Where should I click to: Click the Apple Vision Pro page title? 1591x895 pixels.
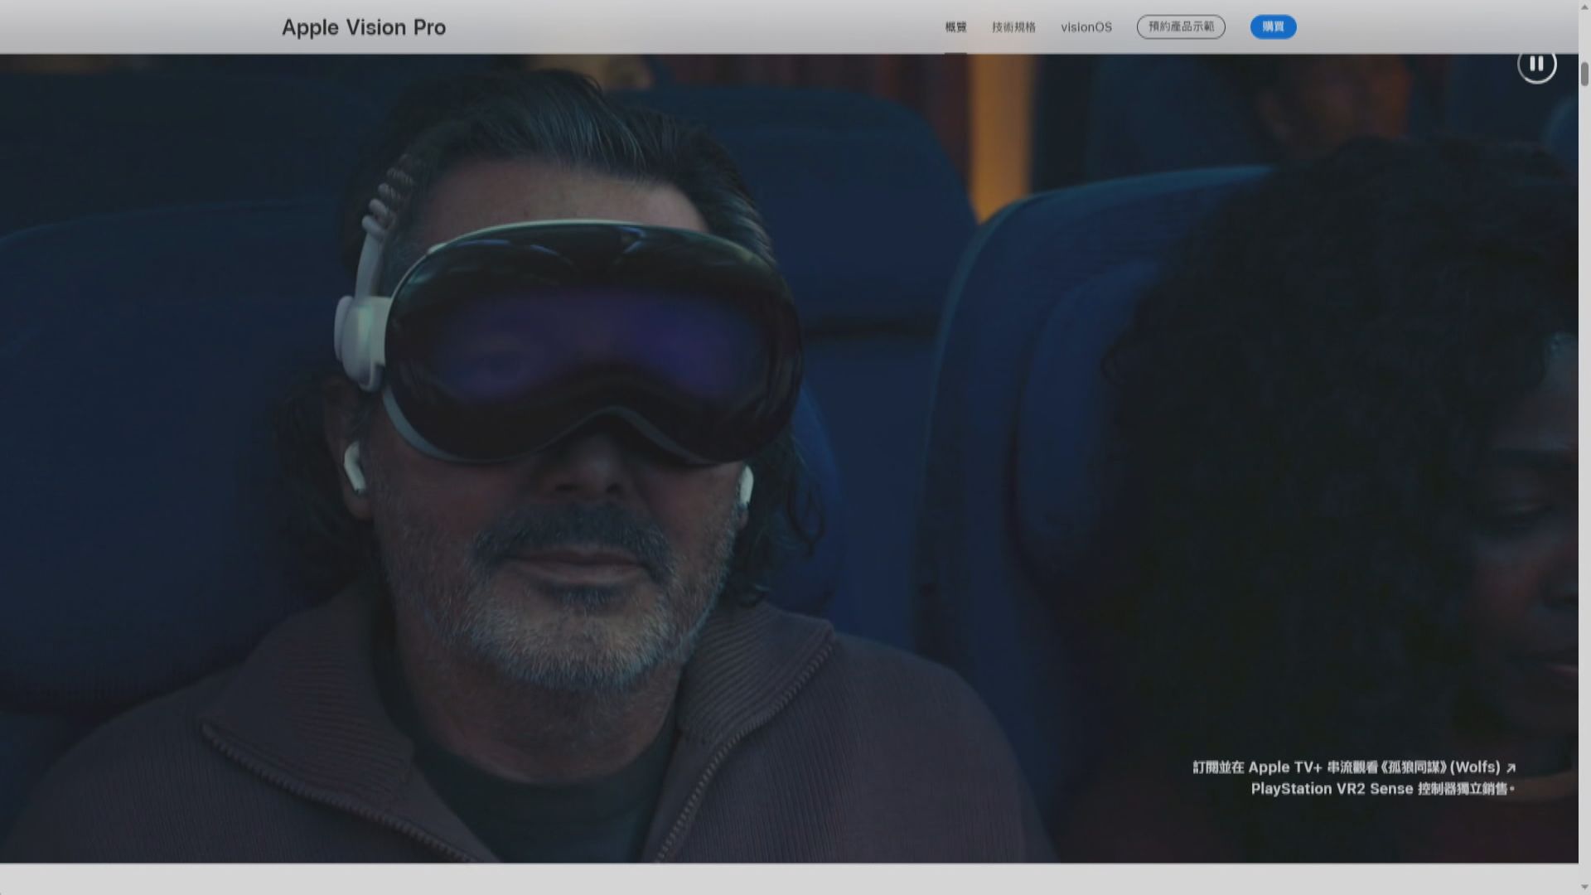click(363, 27)
